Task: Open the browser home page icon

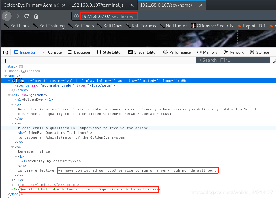Action: [36, 16]
